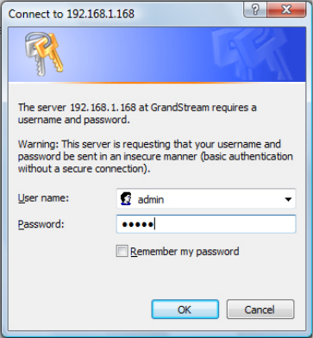Click the Remember my password label

[x=185, y=252]
